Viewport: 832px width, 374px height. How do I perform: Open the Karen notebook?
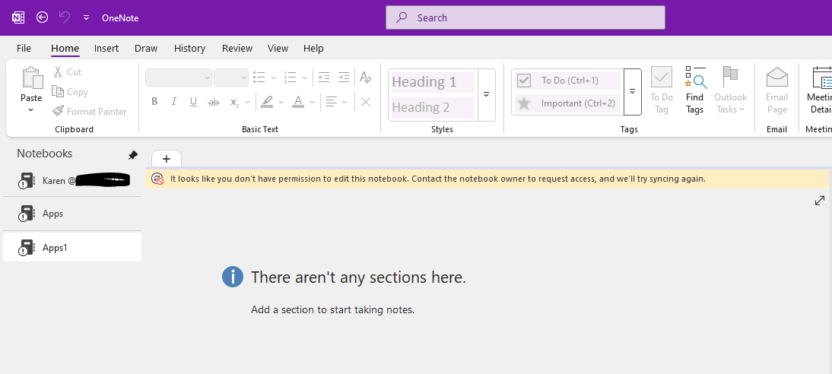click(72, 180)
